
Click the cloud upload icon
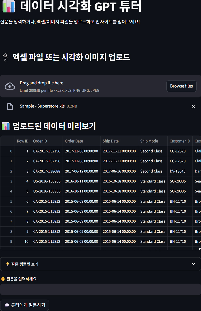10,86
